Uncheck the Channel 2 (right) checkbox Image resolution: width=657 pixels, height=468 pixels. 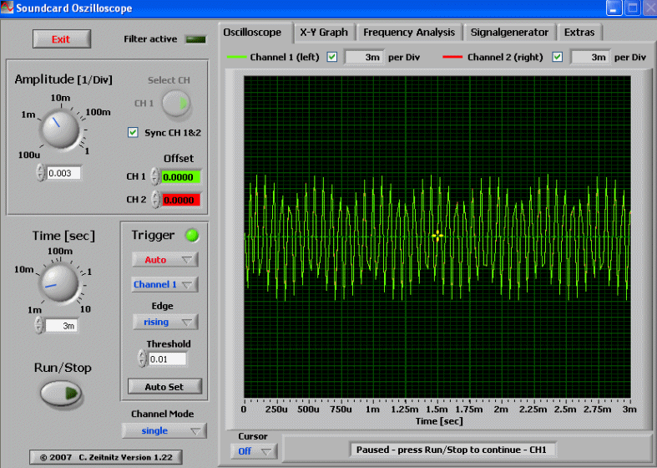point(558,57)
